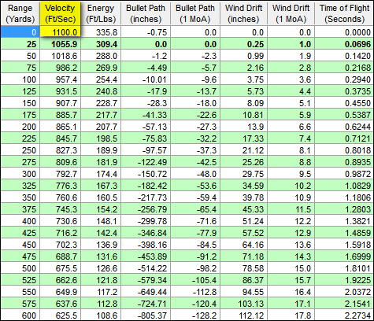374x321 pixels.
Task: Click the Energy (Ft/Lbs) column header
Action: coord(101,13)
